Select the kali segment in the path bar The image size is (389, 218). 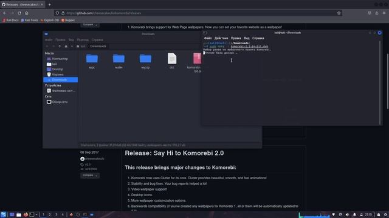coord(81,46)
